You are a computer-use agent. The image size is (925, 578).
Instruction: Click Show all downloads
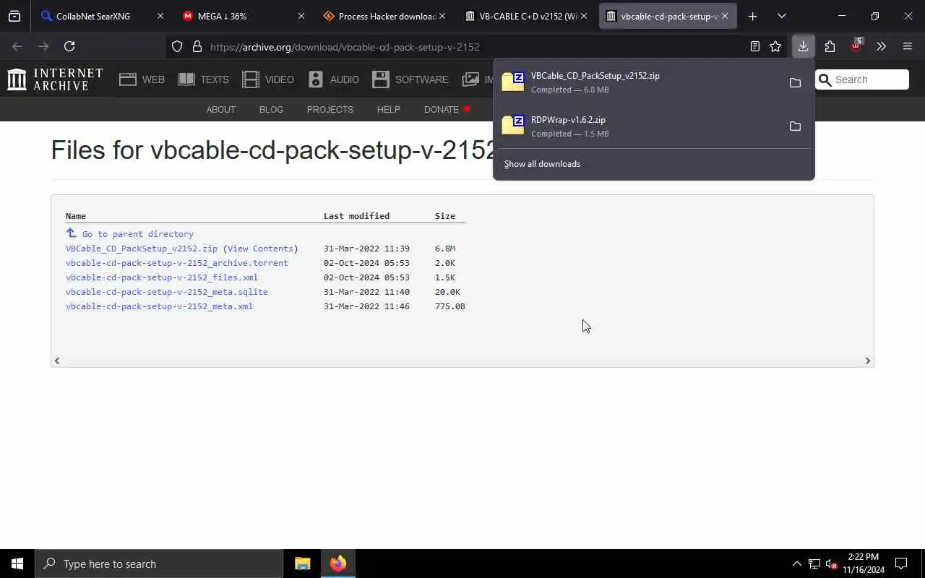click(542, 164)
